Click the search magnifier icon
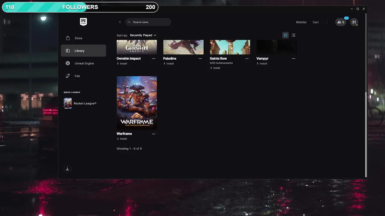The height and width of the screenshot is (216, 385). [129, 22]
